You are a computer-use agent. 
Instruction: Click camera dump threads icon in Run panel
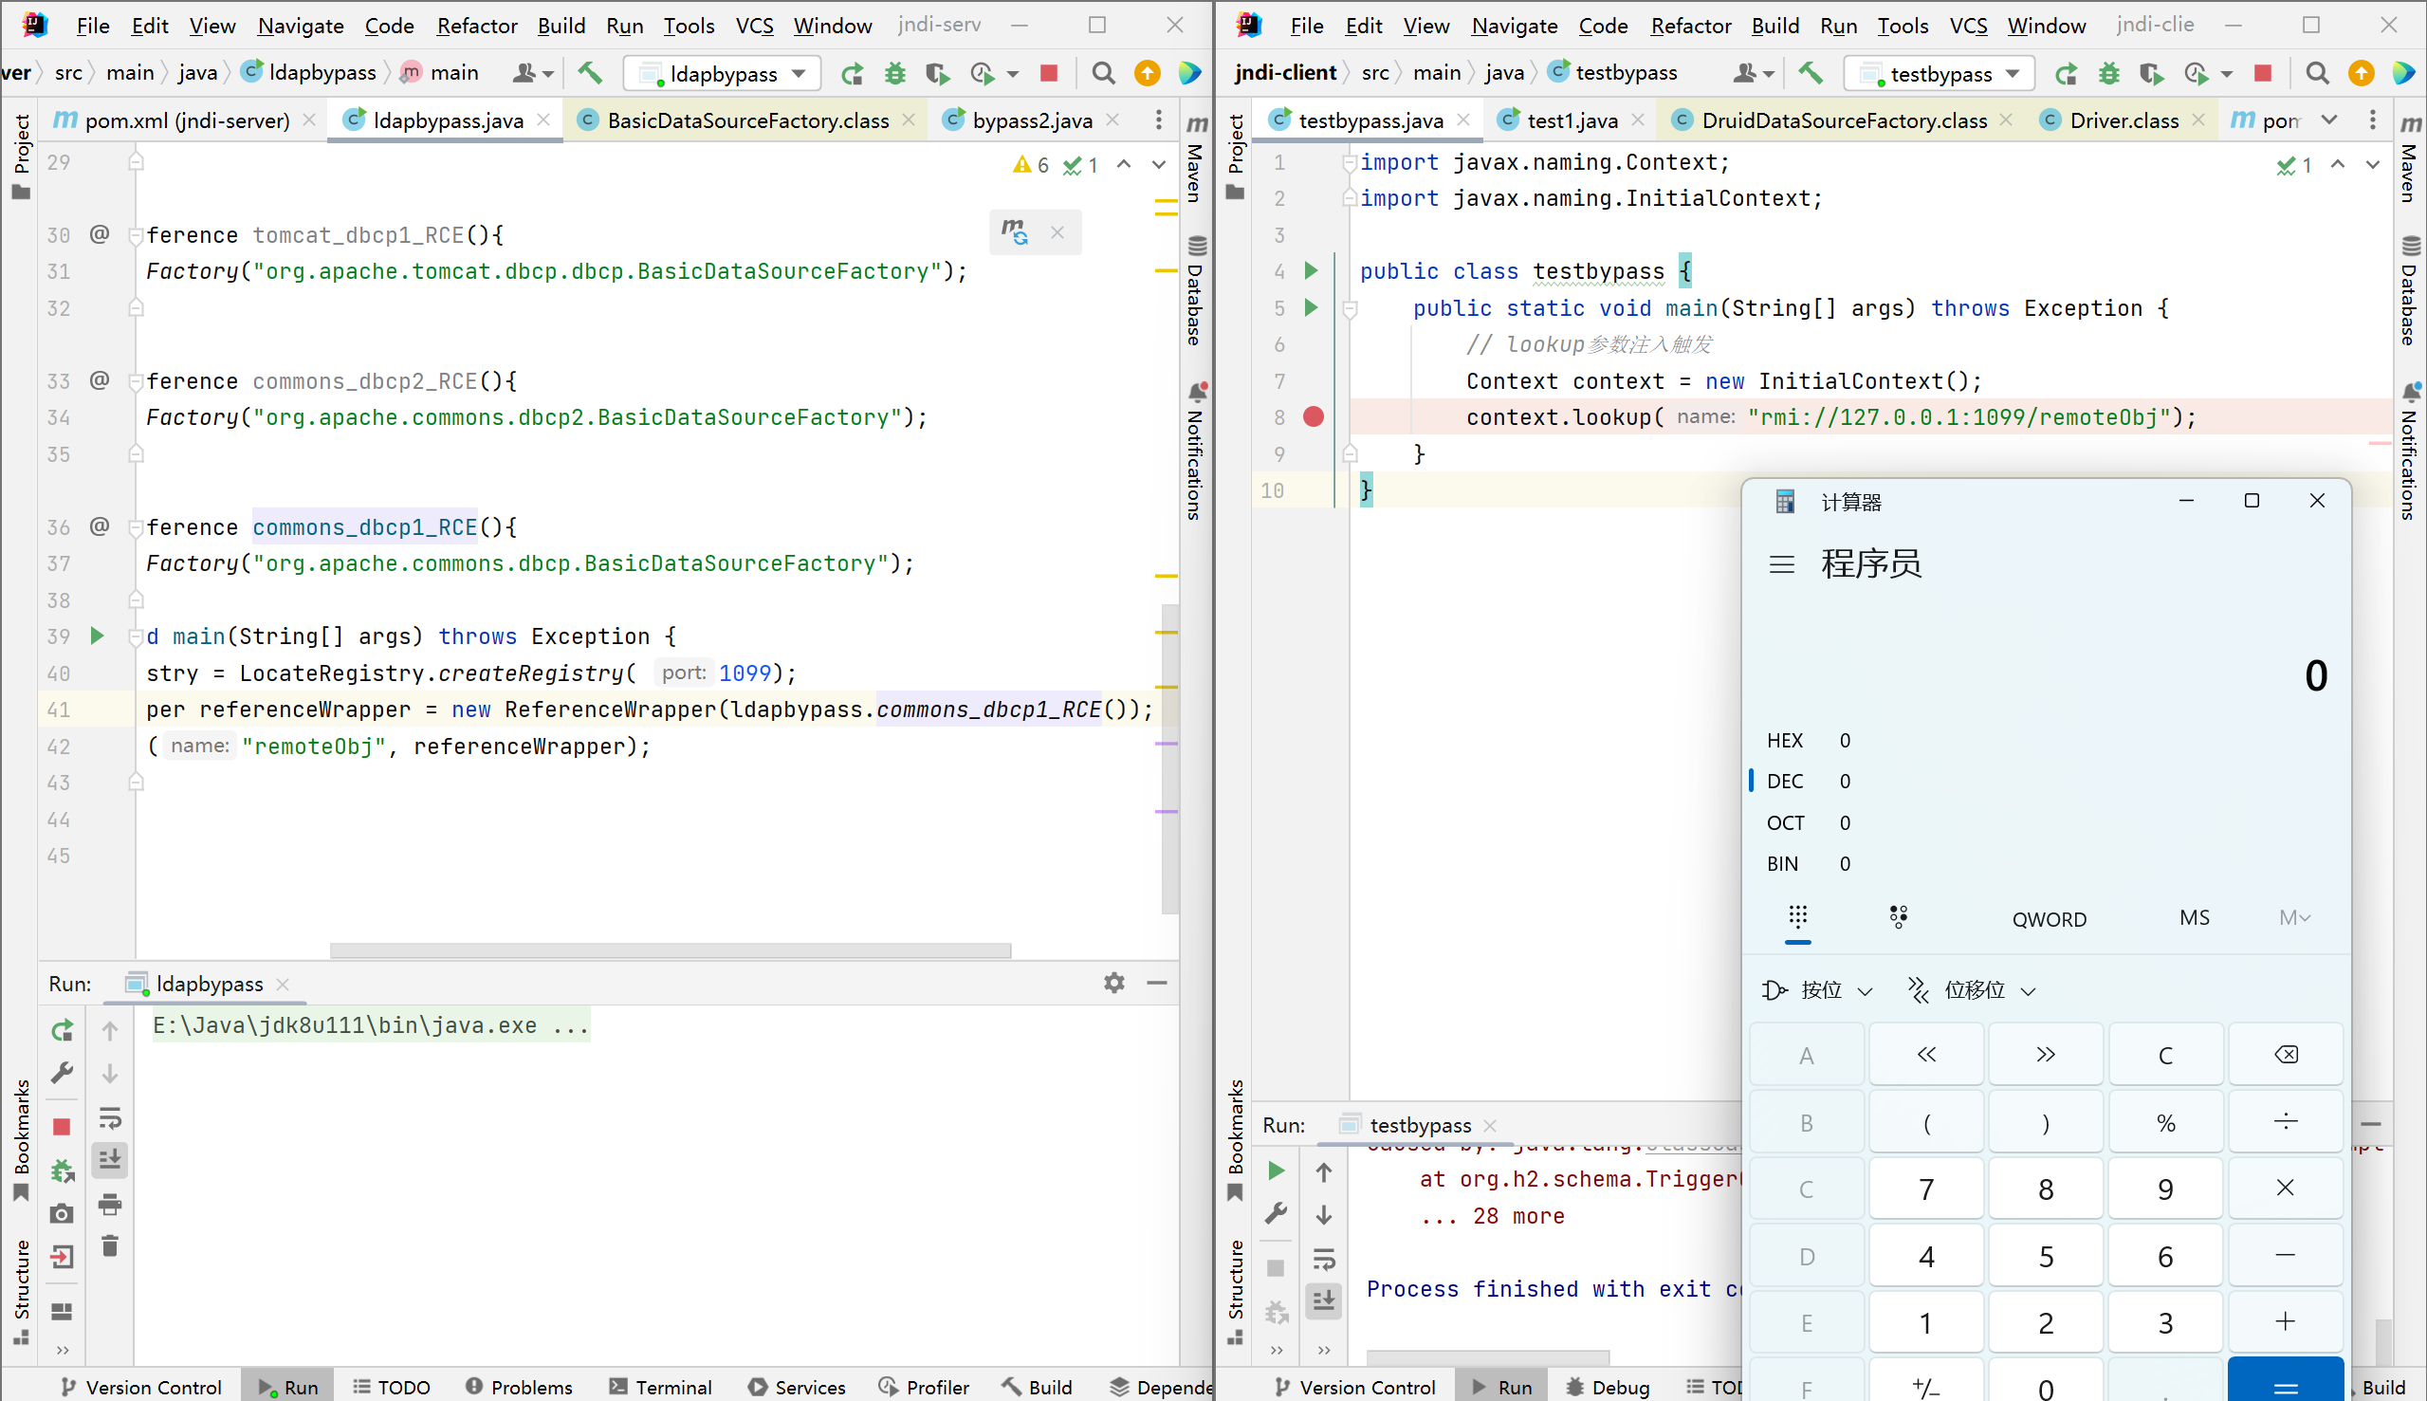62,1213
